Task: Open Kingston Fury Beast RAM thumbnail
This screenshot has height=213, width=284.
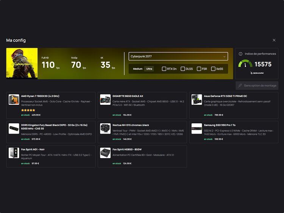Action: [x=14, y=129]
